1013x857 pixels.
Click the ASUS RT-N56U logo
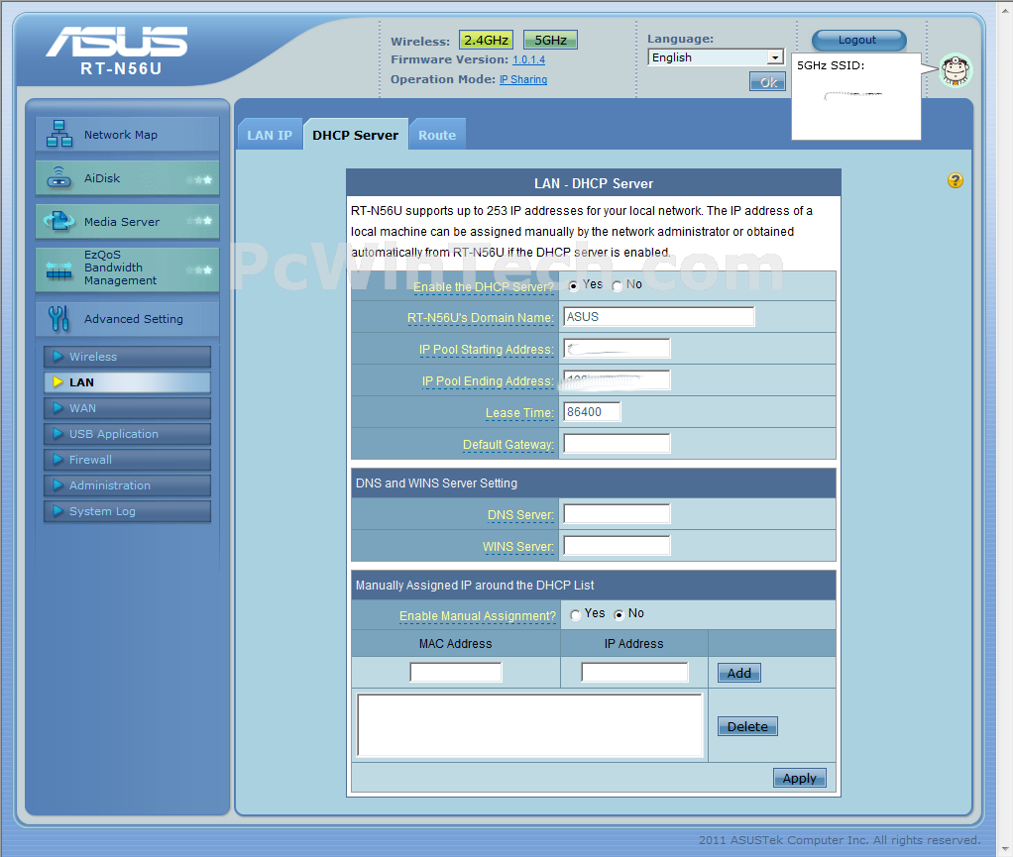point(118,51)
